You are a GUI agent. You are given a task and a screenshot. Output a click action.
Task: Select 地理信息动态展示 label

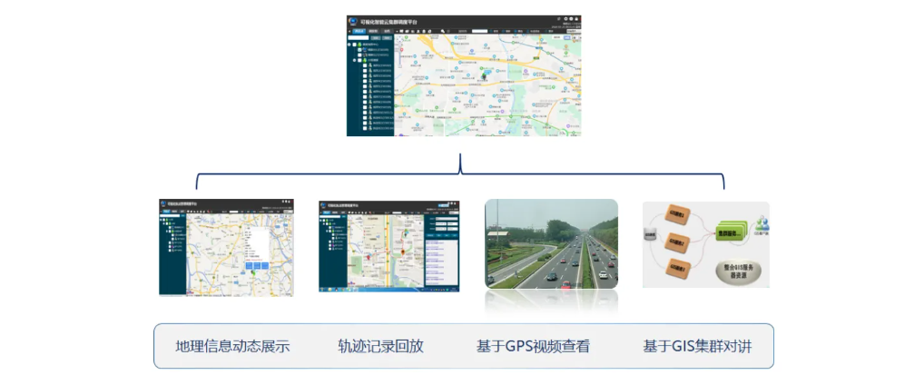click(x=232, y=346)
